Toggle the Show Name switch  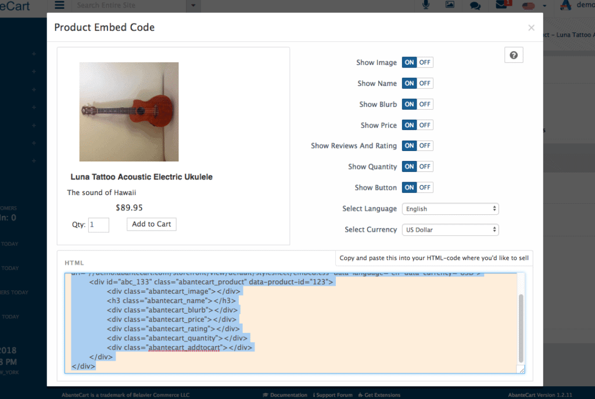click(417, 83)
